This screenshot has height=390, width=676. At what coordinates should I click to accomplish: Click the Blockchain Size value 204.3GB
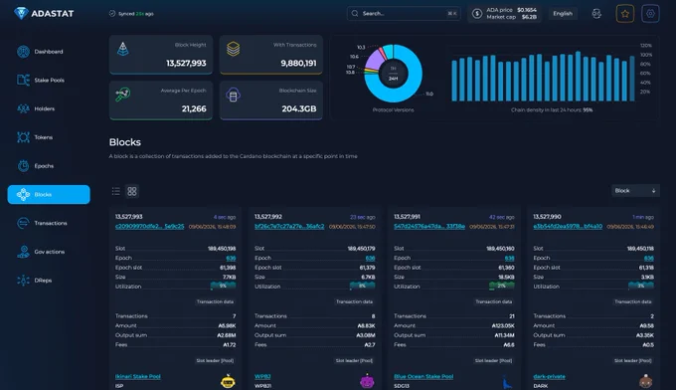(x=299, y=109)
